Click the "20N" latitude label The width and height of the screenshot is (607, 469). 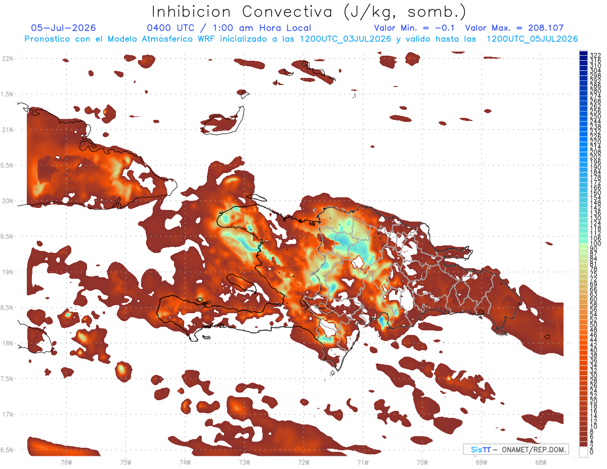pyautogui.click(x=8, y=201)
